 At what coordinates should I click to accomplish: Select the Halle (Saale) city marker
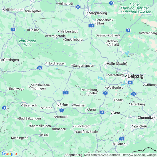pyautogui.click(x=106, y=64)
